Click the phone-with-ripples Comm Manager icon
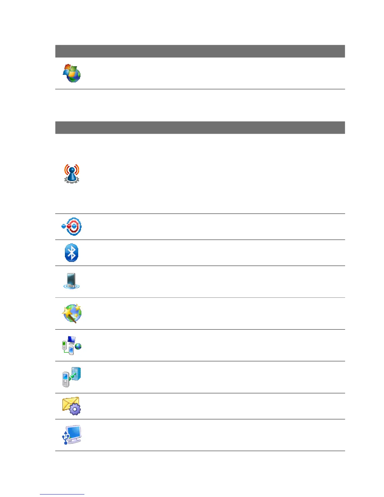Screen dimensions: 384x497 (x=71, y=281)
